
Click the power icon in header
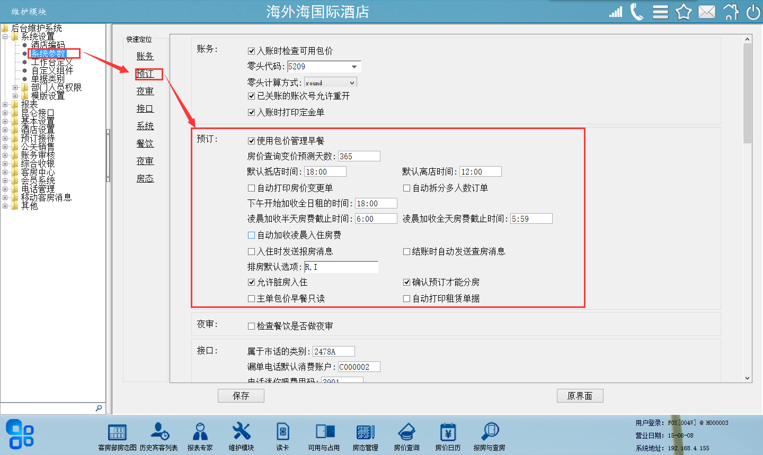point(753,12)
